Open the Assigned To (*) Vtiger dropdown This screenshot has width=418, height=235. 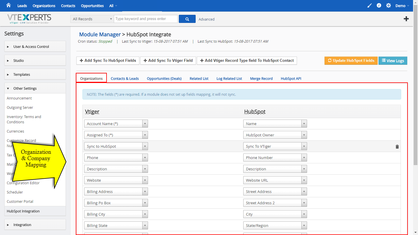tap(116, 135)
